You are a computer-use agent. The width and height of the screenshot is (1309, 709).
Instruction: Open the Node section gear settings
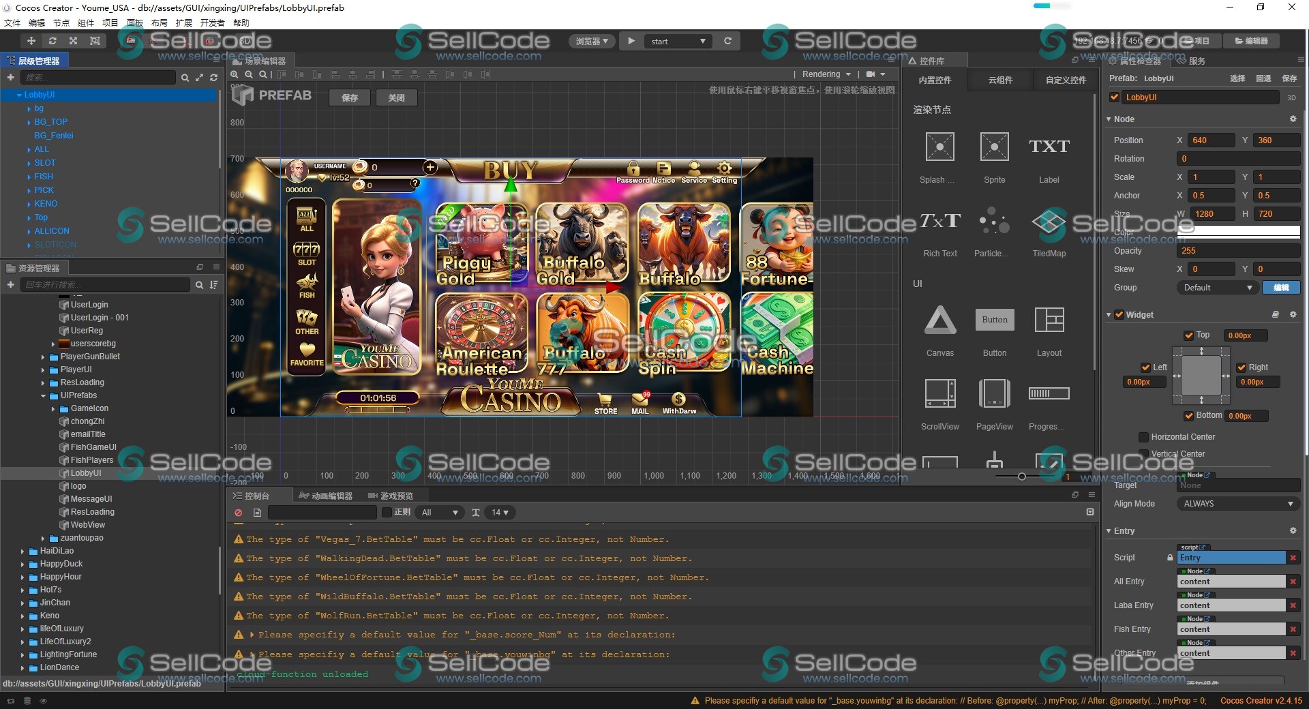click(x=1293, y=119)
